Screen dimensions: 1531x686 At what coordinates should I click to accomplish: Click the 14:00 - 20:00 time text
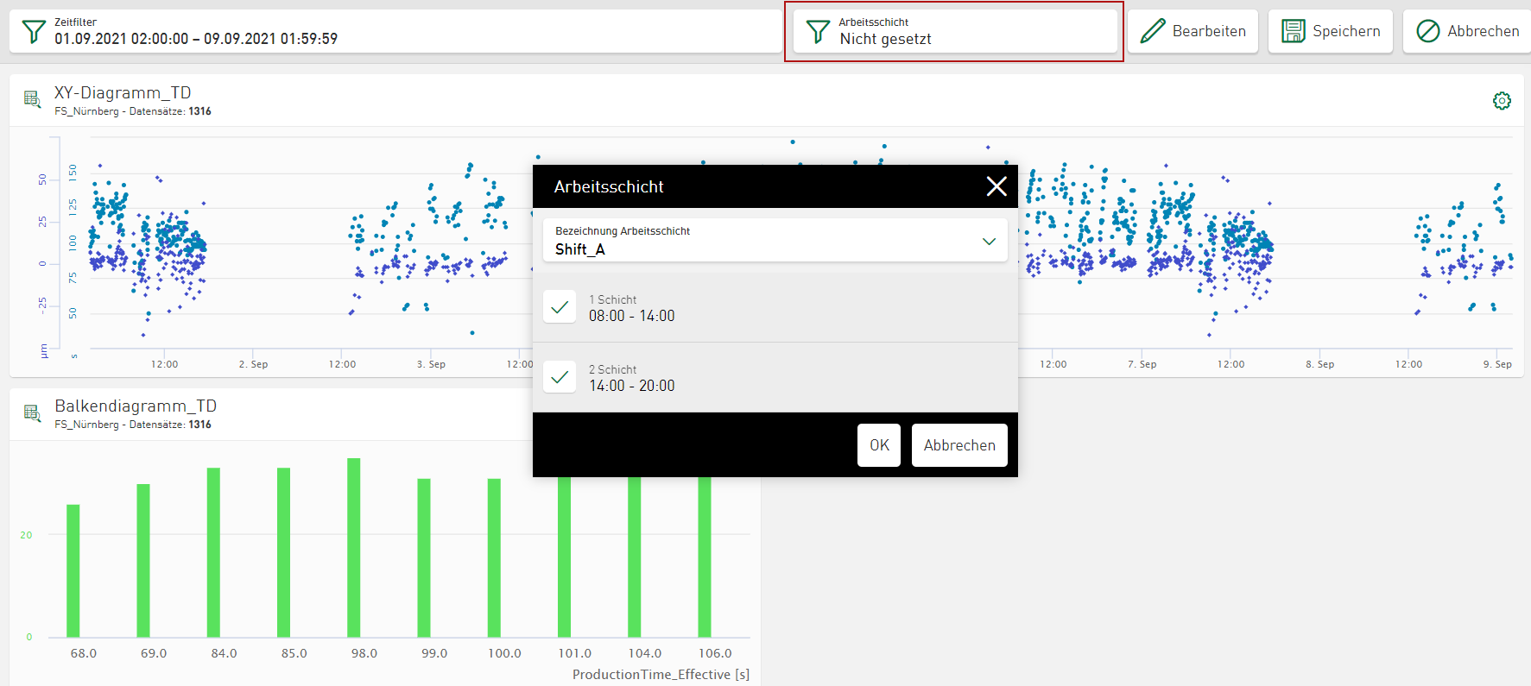pyautogui.click(x=632, y=386)
